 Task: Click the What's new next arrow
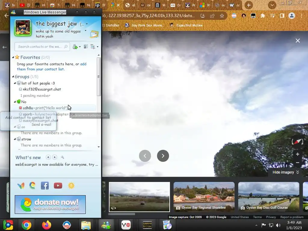[55, 157]
